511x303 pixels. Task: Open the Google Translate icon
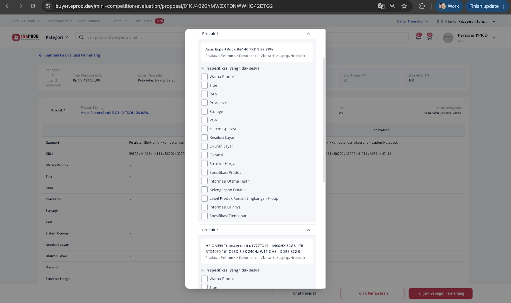point(381,6)
